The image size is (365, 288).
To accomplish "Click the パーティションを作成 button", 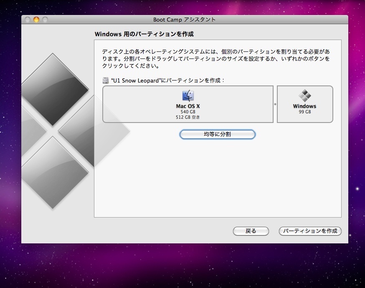I will click(x=310, y=231).
